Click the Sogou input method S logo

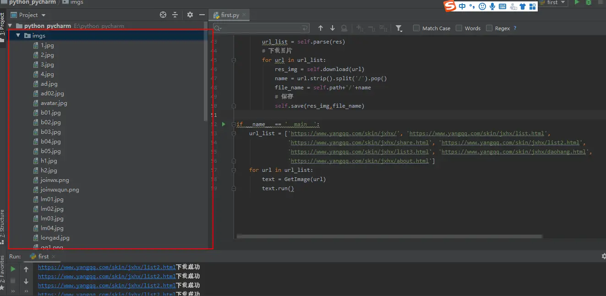(x=451, y=6)
